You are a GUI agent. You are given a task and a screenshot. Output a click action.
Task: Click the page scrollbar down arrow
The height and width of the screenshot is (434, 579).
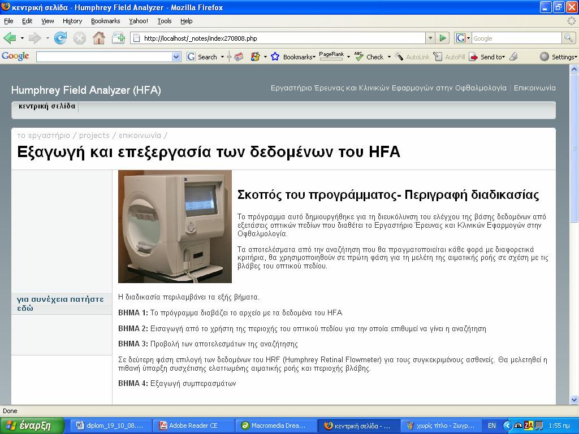(x=574, y=400)
